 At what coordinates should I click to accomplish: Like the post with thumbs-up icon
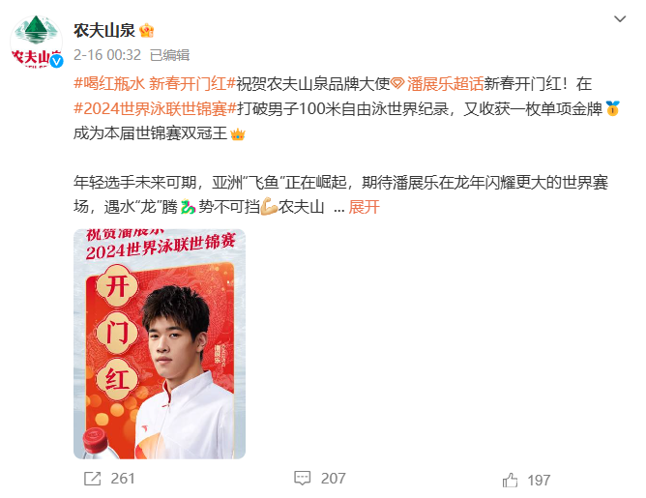[510, 480]
